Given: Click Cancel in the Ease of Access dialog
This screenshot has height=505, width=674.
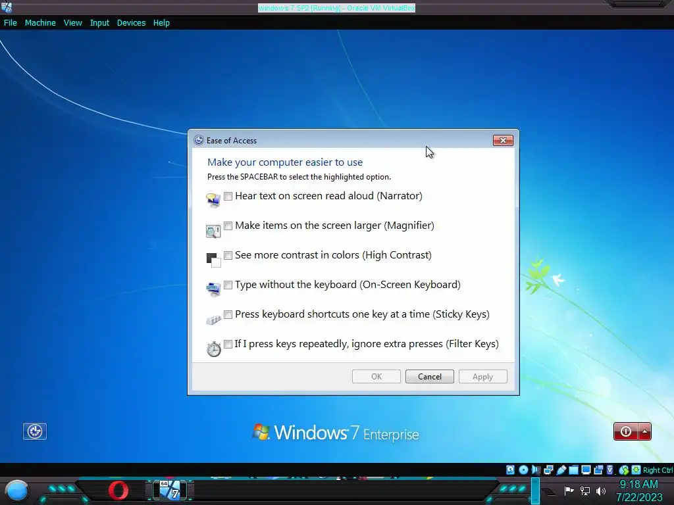Looking at the screenshot, I should (429, 377).
